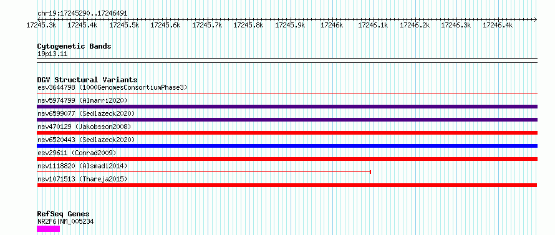Select the thin red nsv1118820 variant line

[203, 172]
